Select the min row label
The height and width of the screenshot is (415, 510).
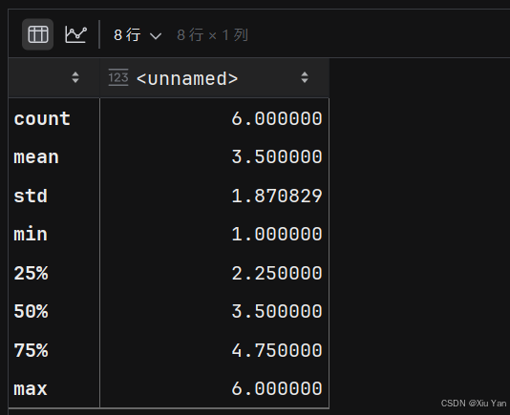[31, 235]
